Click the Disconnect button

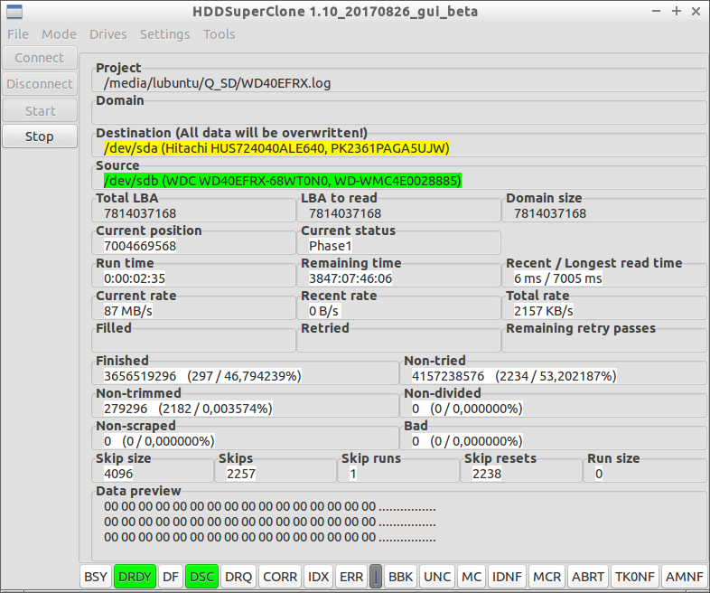coord(40,84)
